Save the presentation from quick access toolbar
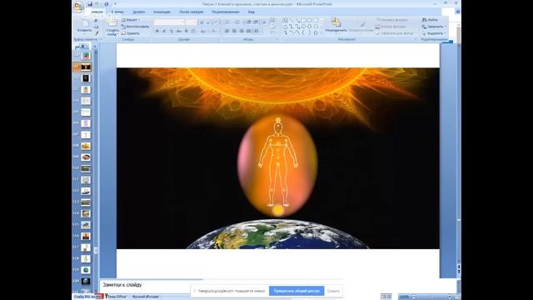 [90, 4]
